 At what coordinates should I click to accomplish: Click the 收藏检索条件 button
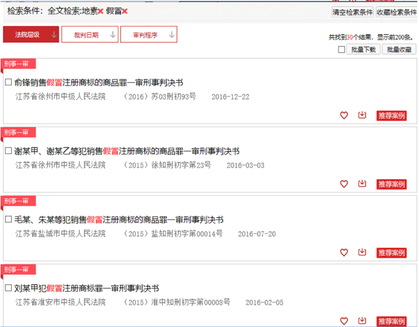click(396, 12)
